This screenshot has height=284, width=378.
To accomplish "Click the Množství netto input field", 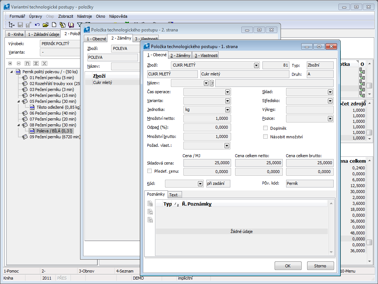I will (207, 119).
